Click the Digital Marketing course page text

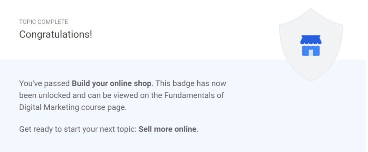point(73,108)
